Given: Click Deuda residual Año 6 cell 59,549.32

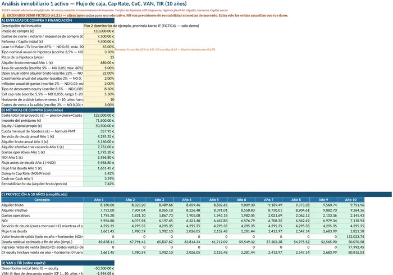Looking at the screenshot, I should 241,242.
